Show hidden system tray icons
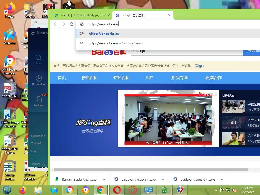This screenshot has width=260, height=195. tap(216, 190)
